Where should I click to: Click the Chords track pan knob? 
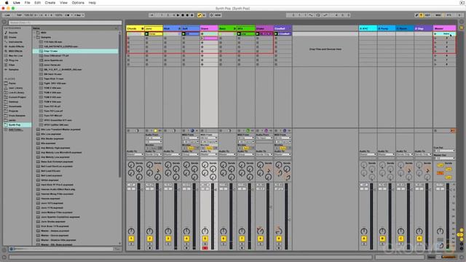(131, 231)
